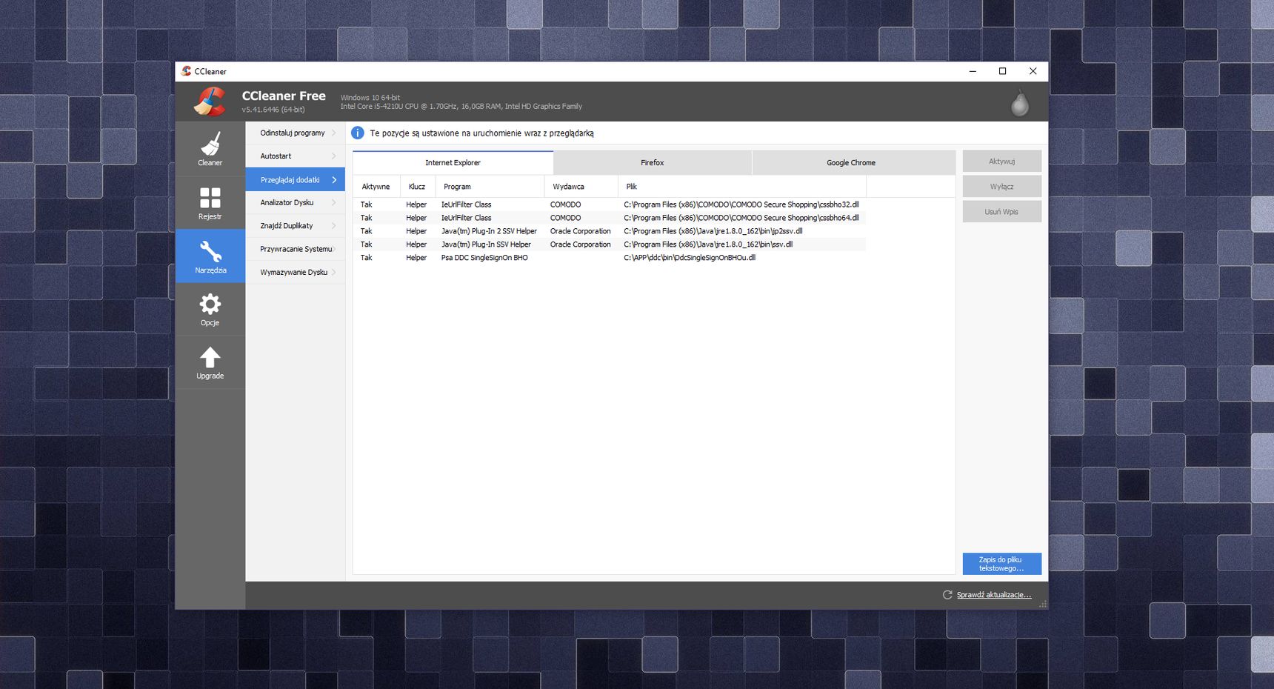This screenshot has width=1274, height=689.
Task: Click the Upgrade arrow icon
Action: pos(210,358)
